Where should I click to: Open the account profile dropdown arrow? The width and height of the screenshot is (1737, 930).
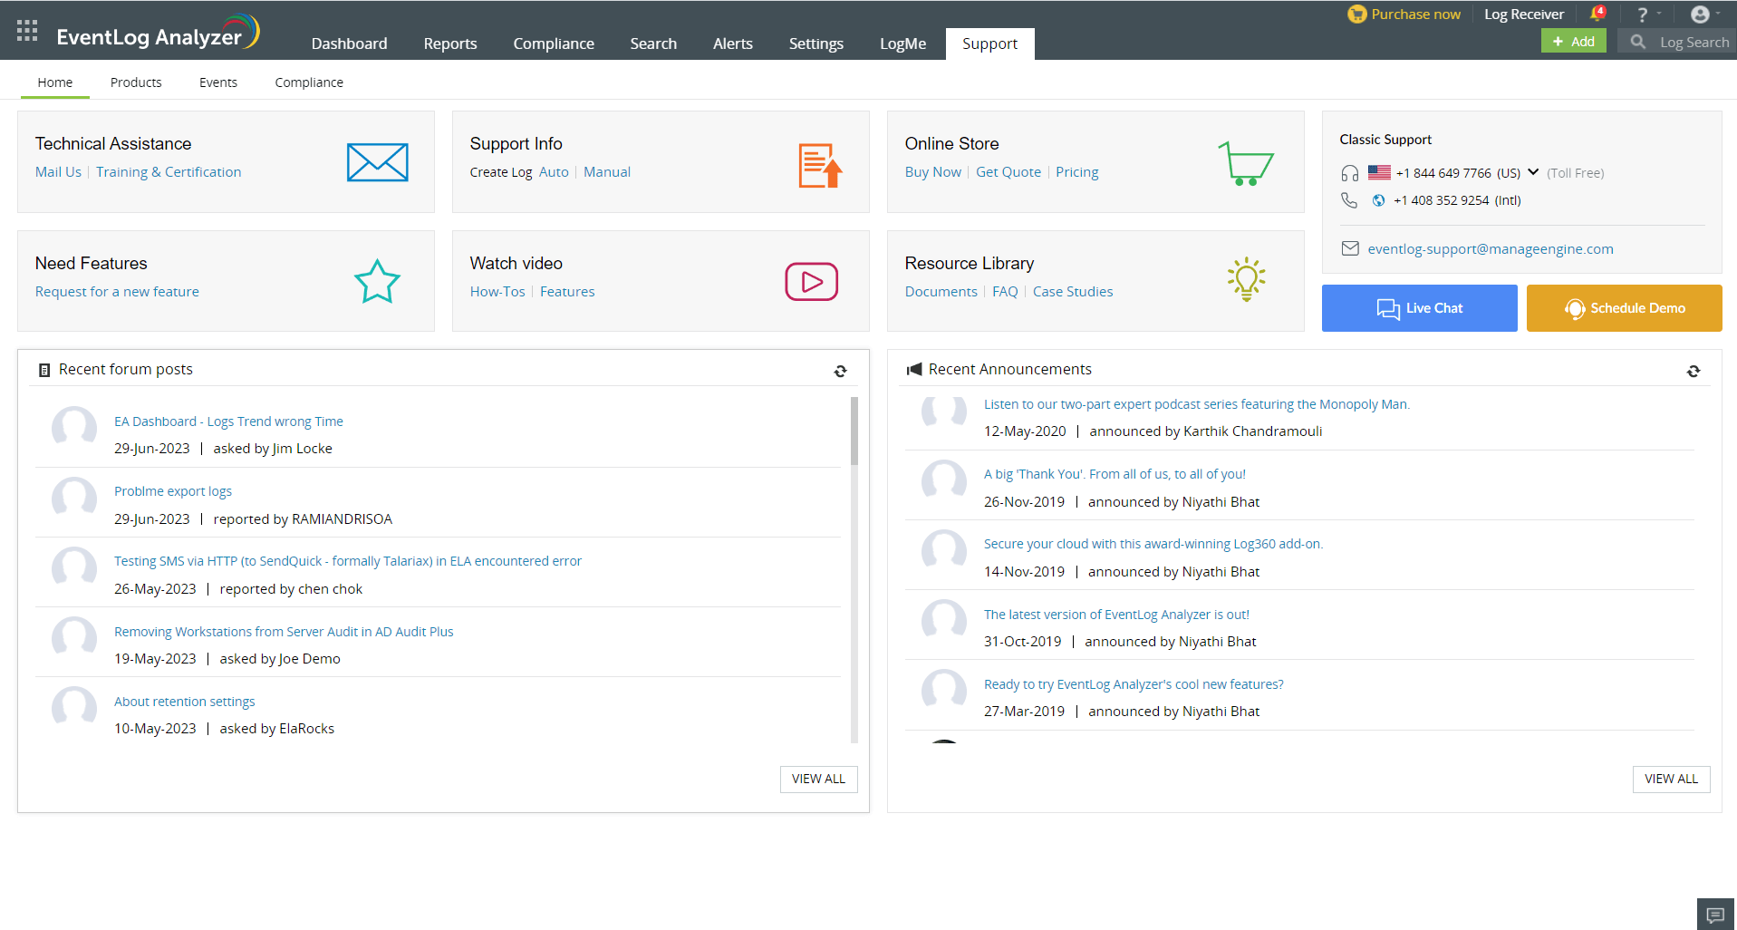[x=1717, y=14]
